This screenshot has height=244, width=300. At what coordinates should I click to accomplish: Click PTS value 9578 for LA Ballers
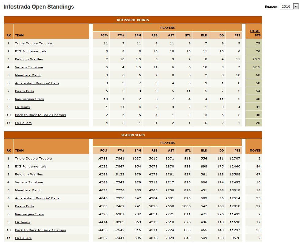[236, 238]
